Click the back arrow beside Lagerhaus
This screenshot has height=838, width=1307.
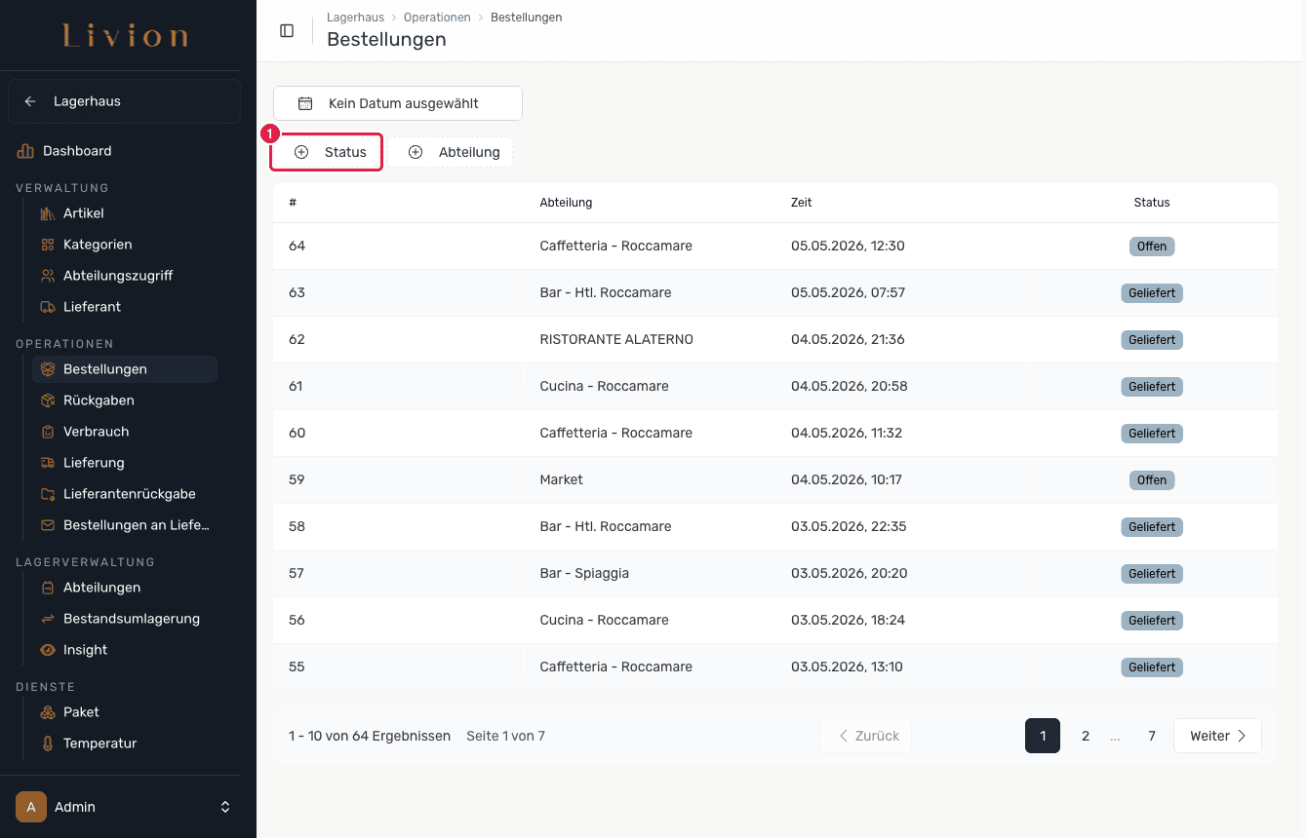click(30, 101)
